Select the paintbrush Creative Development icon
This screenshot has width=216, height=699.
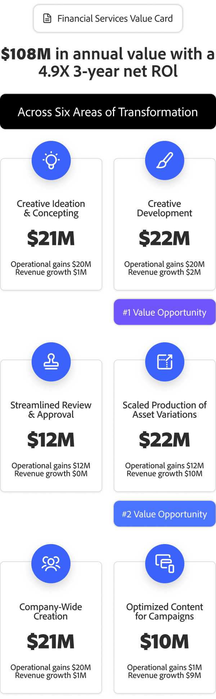pyautogui.click(x=165, y=160)
